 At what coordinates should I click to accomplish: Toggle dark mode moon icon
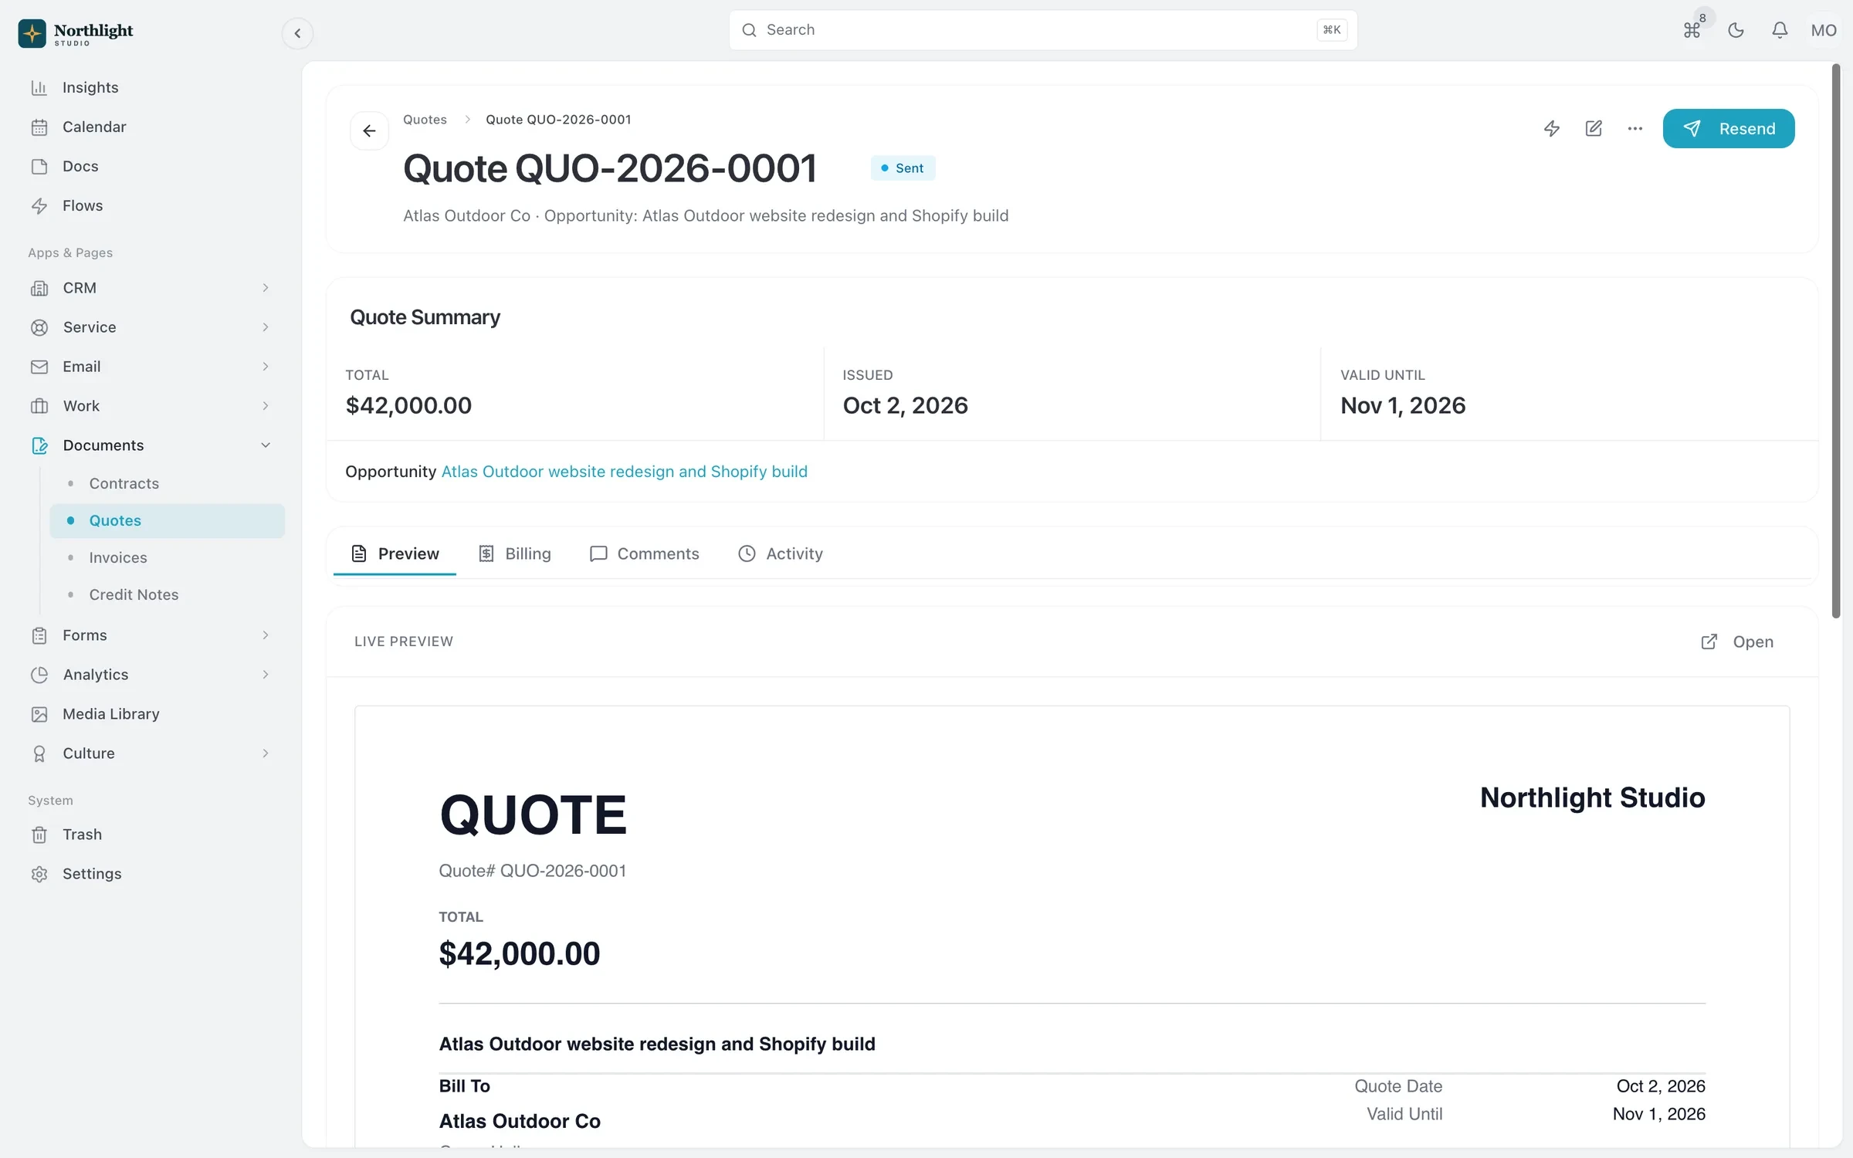click(x=1736, y=30)
